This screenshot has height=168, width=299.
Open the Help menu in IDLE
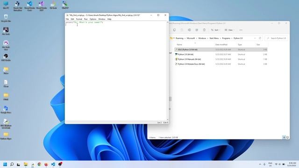(109, 19)
